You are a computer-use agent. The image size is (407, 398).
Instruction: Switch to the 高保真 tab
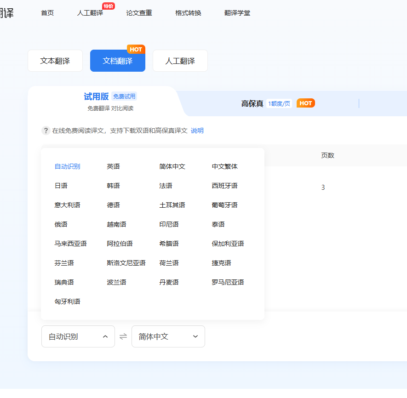252,103
